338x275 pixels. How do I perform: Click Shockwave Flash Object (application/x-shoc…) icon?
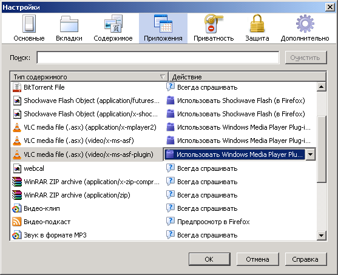click(17, 114)
